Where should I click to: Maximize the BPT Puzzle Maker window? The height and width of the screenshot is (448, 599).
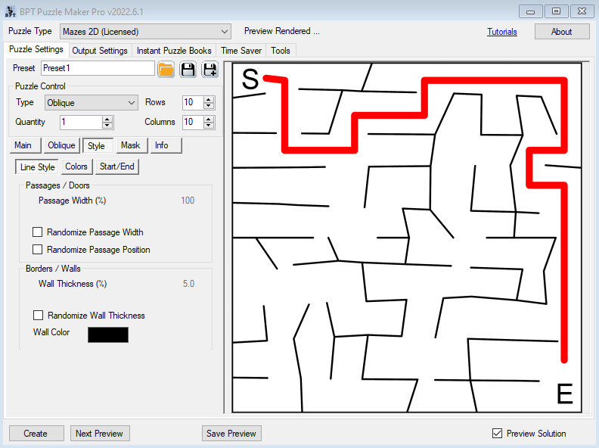coord(556,11)
